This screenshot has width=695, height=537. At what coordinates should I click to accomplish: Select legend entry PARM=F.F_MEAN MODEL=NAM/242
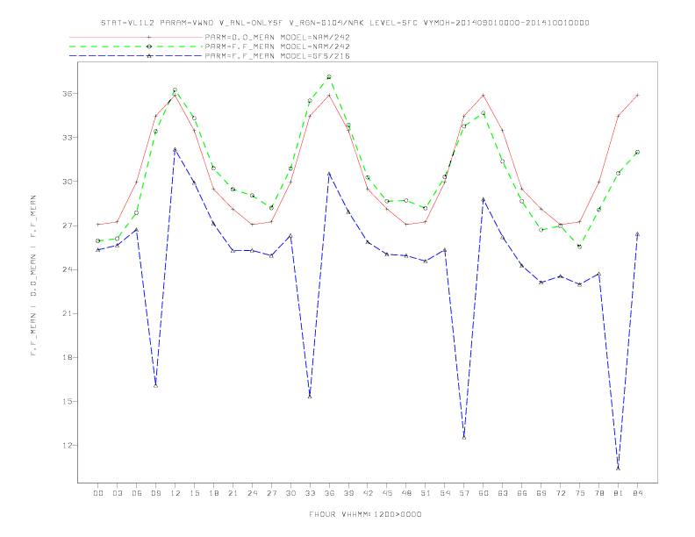277,47
